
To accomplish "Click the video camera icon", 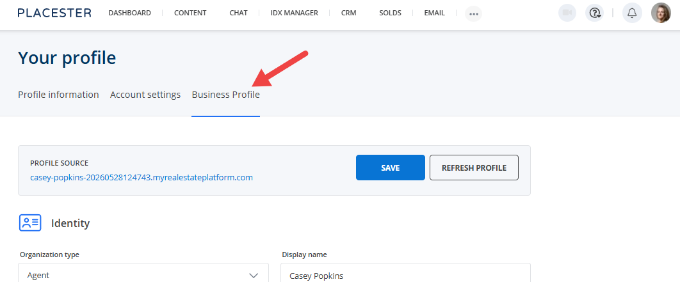I will (x=568, y=13).
